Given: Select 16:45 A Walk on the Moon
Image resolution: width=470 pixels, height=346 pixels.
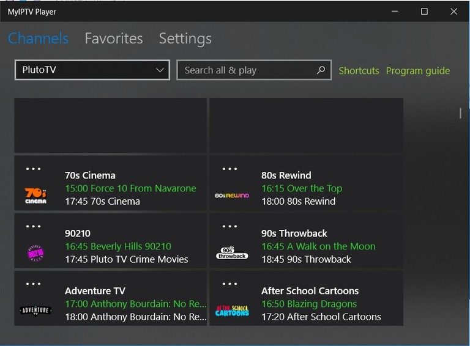Looking at the screenshot, I should point(318,246).
